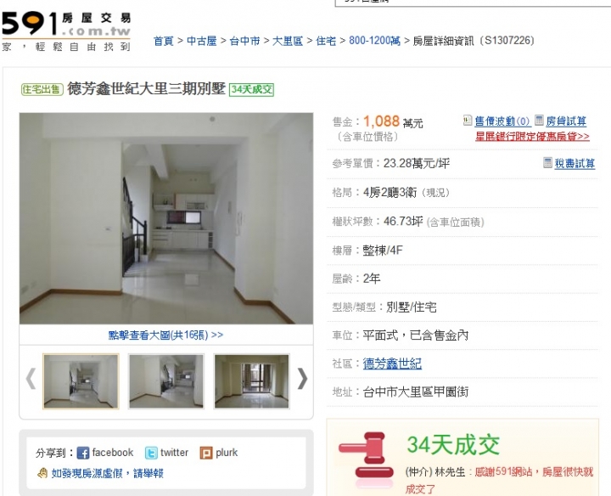
Task: Select the third thumbnail showing balcony doors
Action: coord(252,381)
